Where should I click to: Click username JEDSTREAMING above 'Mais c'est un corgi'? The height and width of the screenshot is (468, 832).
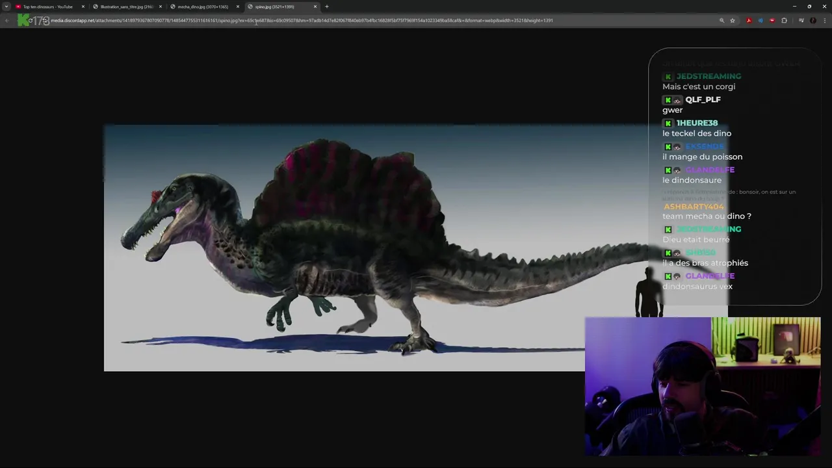(x=708, y=76)
